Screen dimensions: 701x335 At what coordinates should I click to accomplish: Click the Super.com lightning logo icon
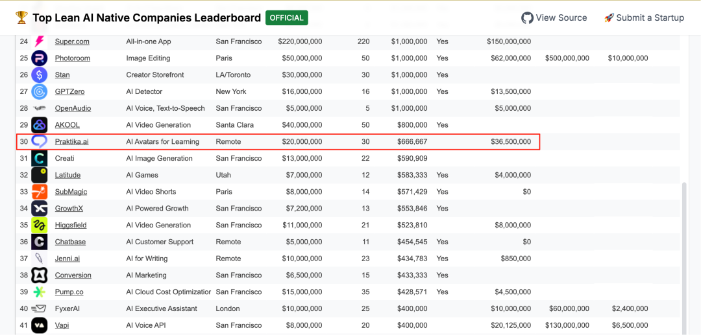click(40, 41)
